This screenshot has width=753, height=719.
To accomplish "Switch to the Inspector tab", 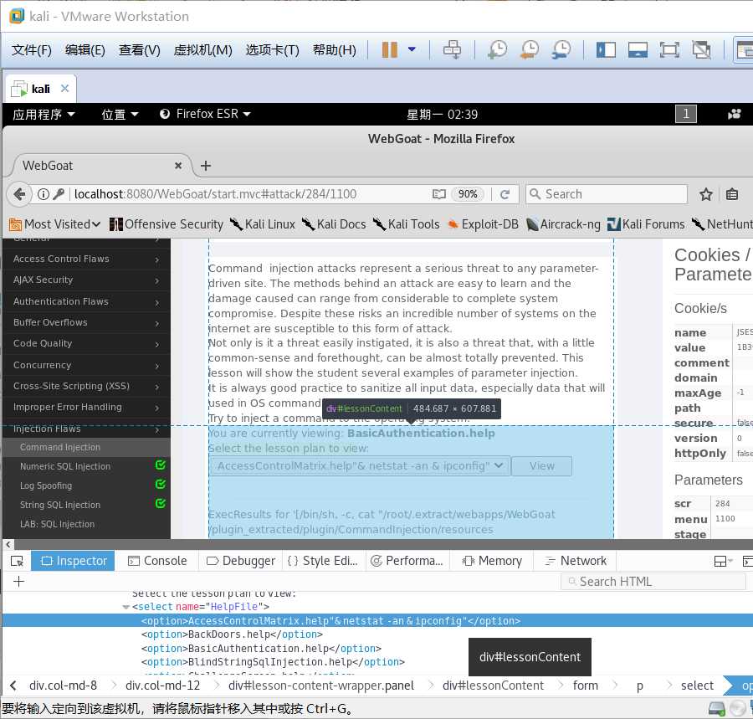I will point(73,561).
